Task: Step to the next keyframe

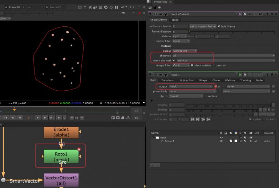Action: (x=52, y=118)
